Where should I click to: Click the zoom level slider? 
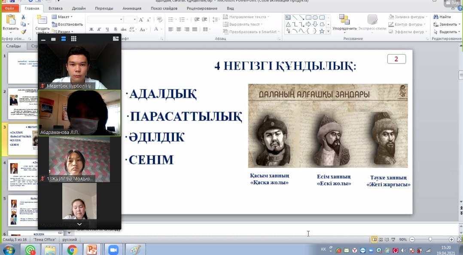(430, 240)
